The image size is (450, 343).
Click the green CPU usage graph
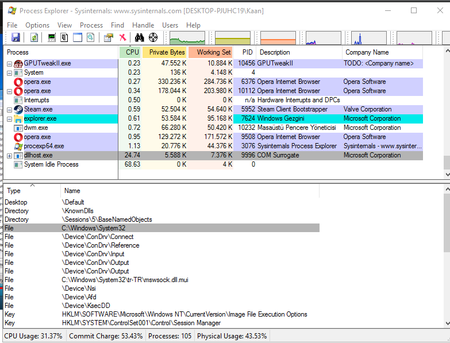[x=187, y=38]
